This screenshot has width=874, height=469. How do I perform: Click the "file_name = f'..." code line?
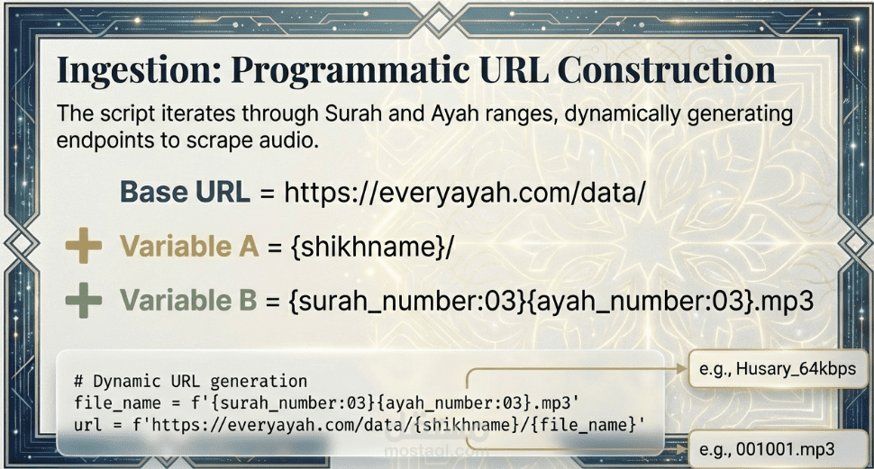tap(327, 402)
